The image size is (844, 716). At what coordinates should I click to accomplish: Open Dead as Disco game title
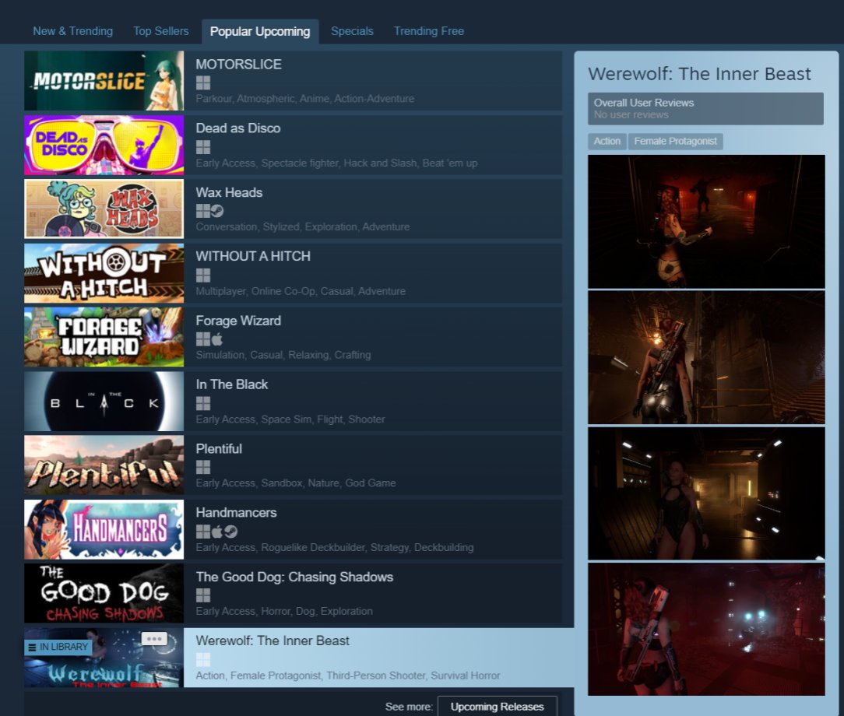[238, 128]
